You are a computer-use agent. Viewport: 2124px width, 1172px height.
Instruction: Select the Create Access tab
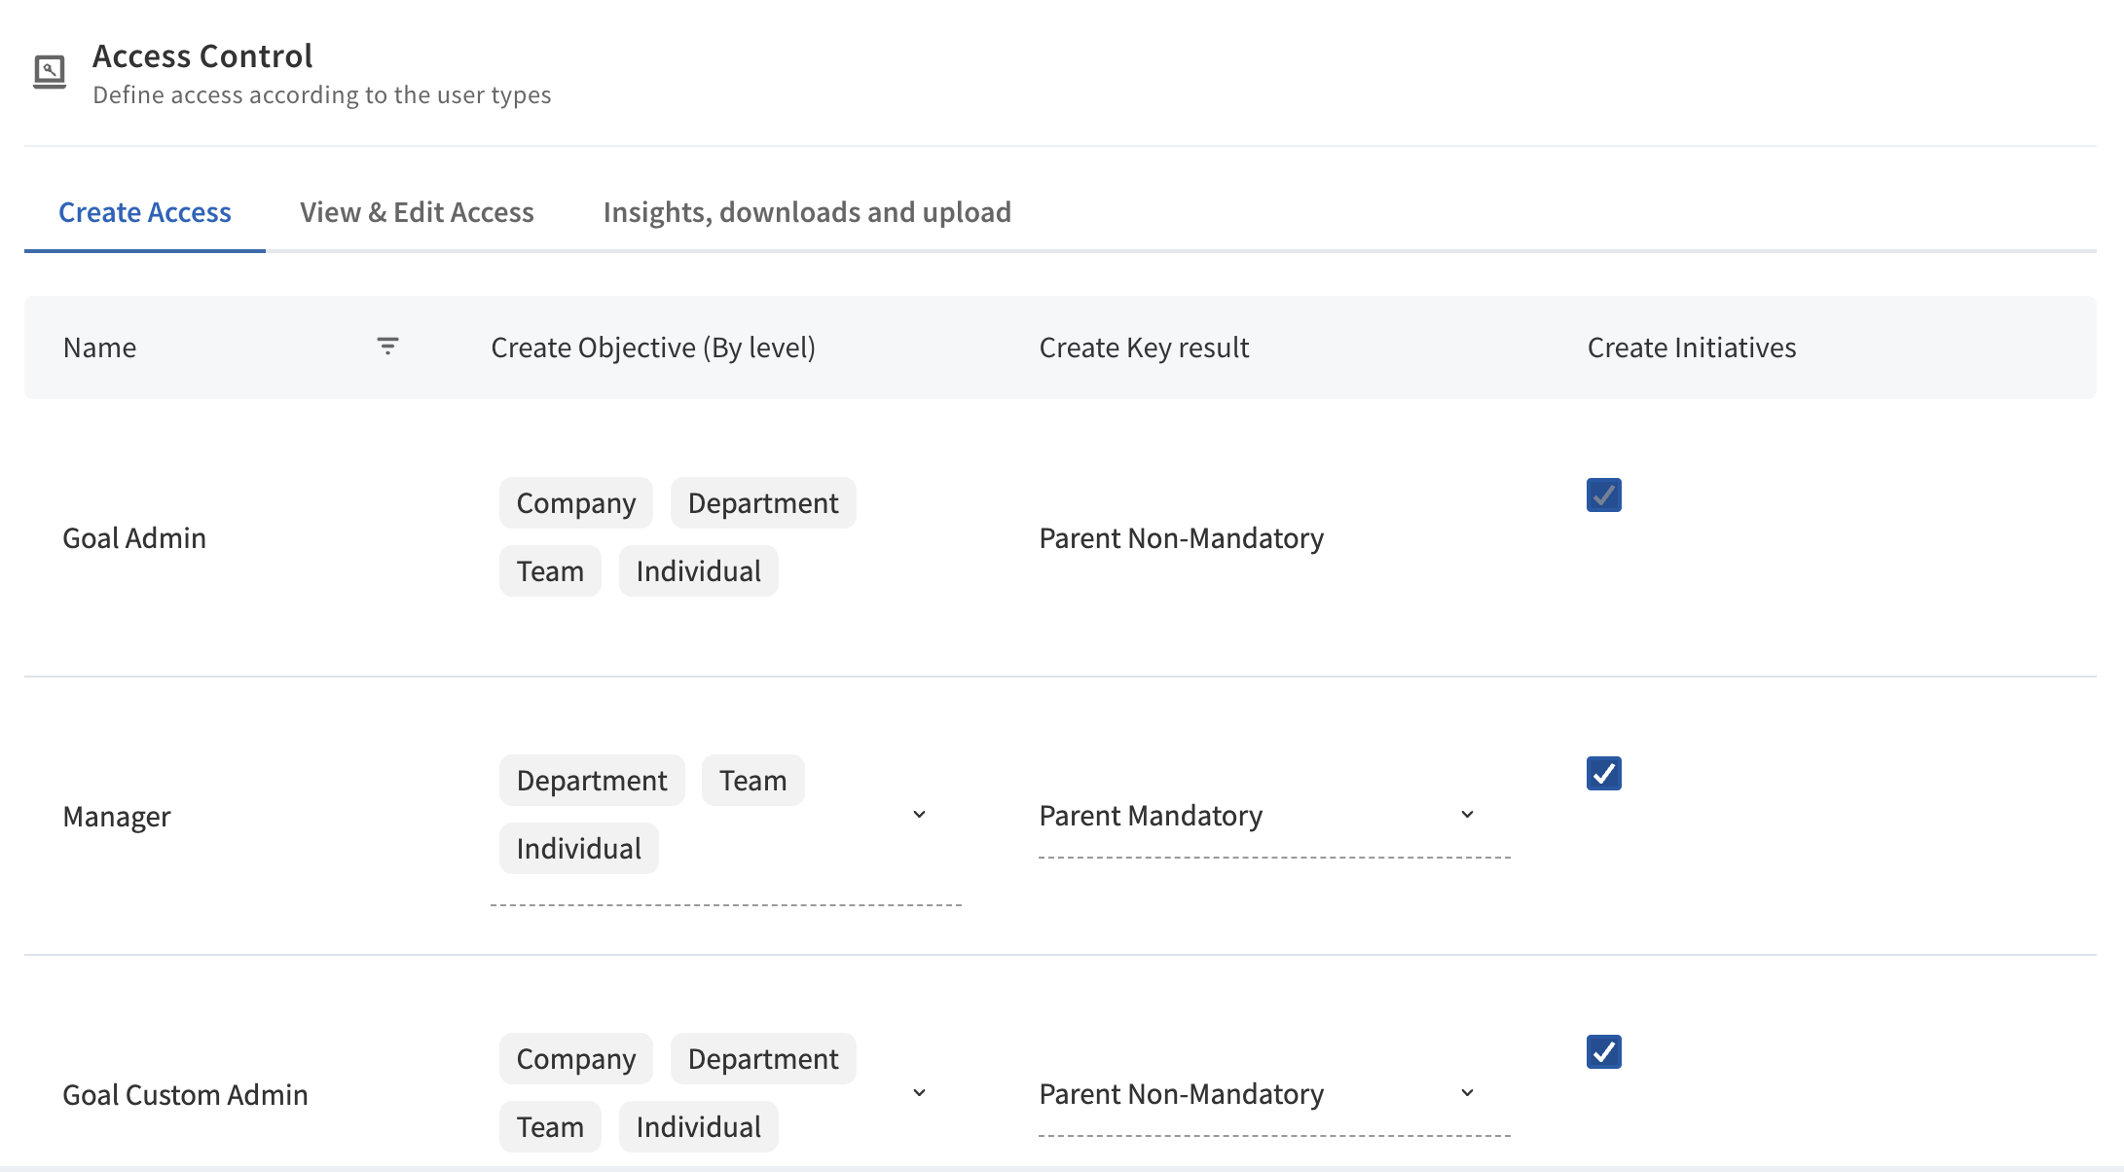[x=145, y=212]
